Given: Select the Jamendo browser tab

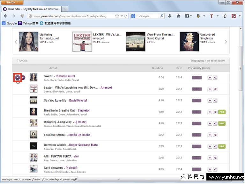Looking at the screenshot, I should click(x=32, y=9).
